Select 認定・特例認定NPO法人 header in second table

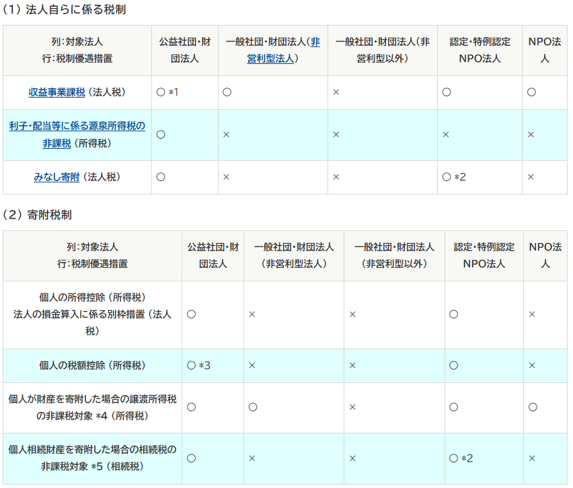pyautogui.click(x=484, y=255)
